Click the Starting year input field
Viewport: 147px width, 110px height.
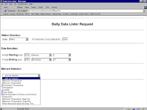(x=28, y=55)
